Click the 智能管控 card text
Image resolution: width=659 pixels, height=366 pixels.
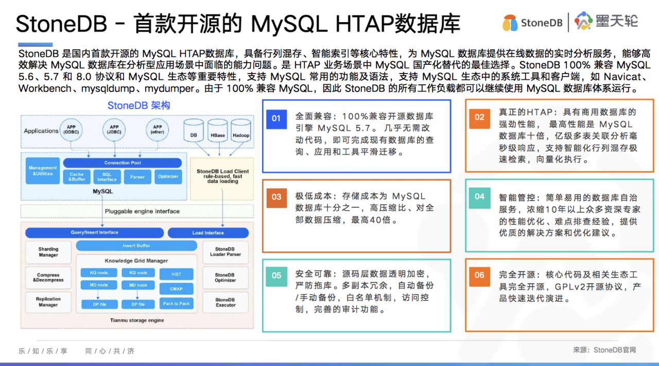point(569,215)
